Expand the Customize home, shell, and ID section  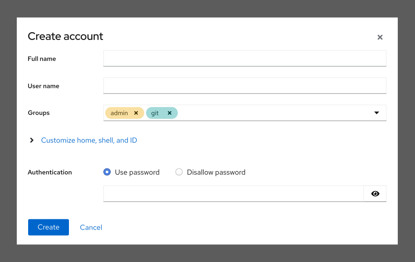(89, 140)
